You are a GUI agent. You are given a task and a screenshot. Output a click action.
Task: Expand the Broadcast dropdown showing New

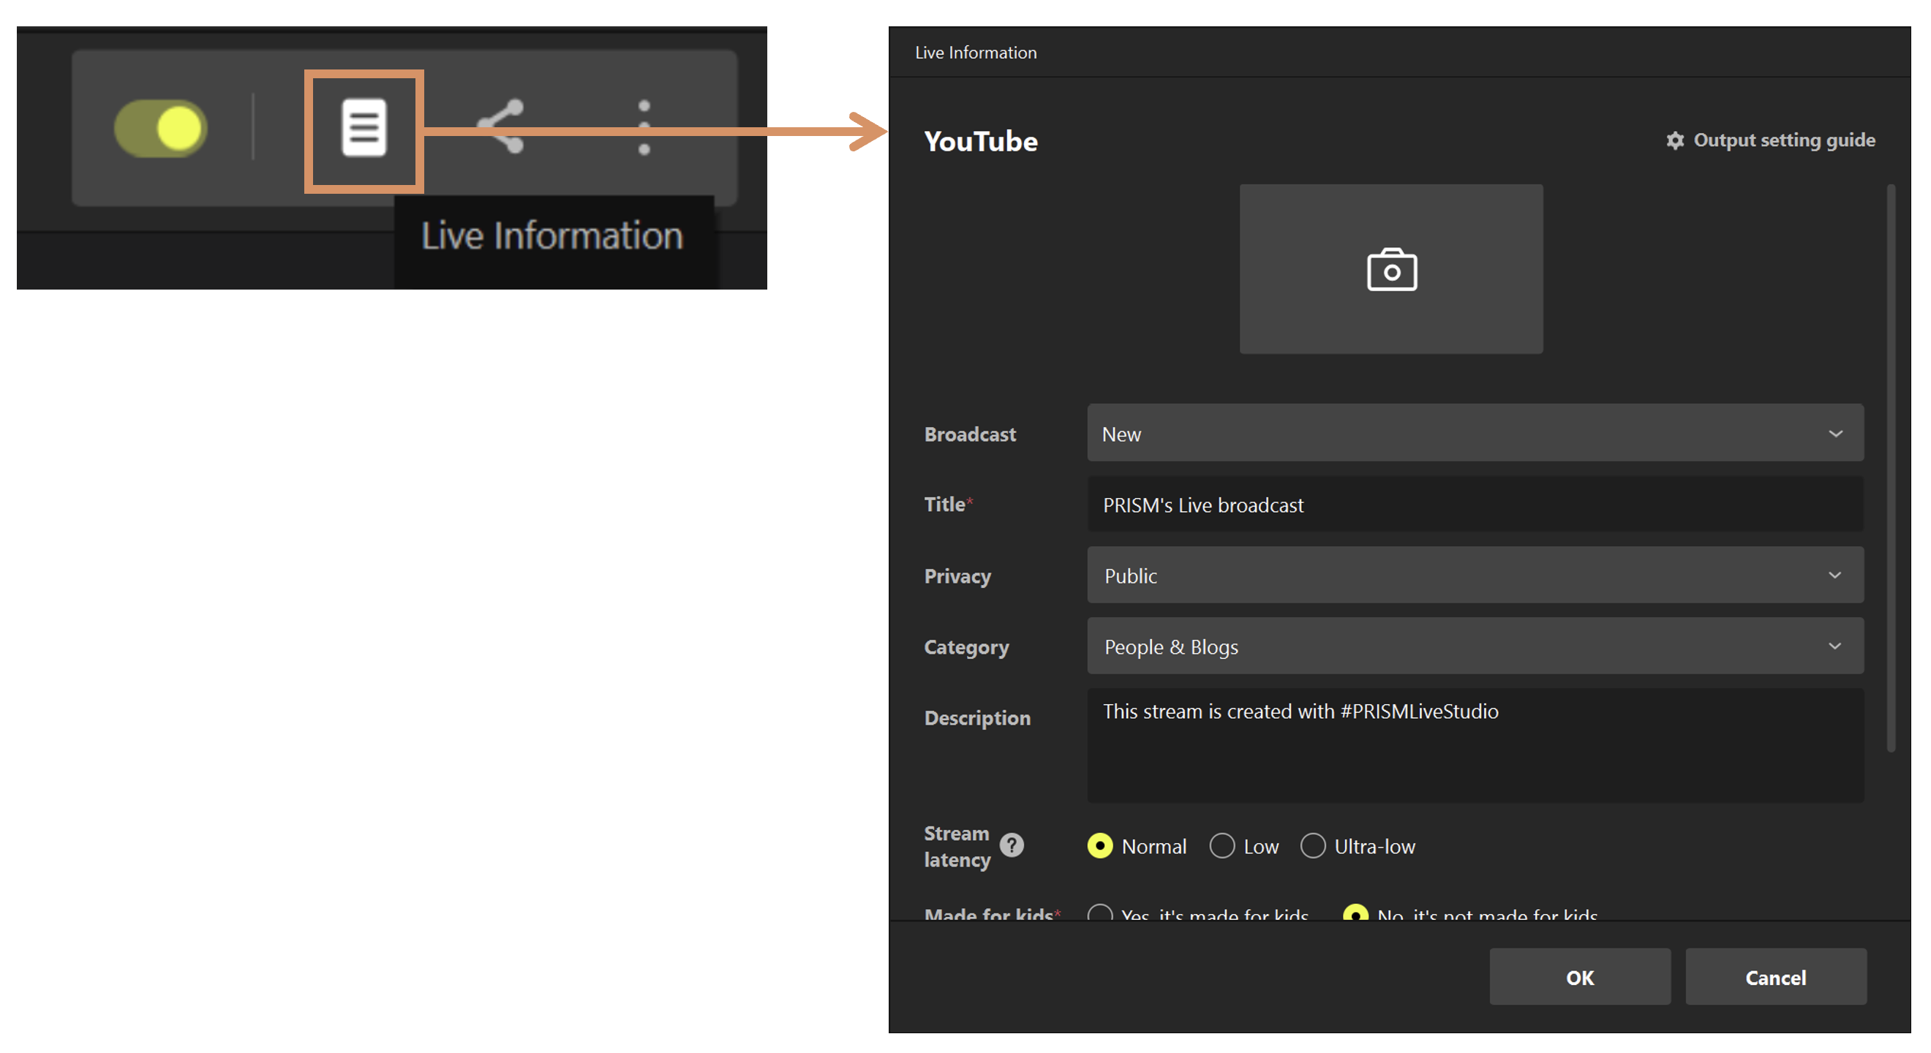pos(1475,433)
